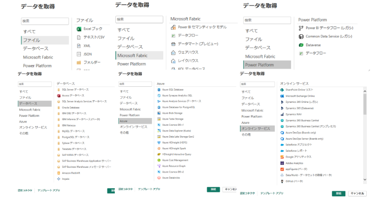The image size is (384, 199).
Task: Select the Excel ブック icon in ファイル list
Action: click(79, 29)
